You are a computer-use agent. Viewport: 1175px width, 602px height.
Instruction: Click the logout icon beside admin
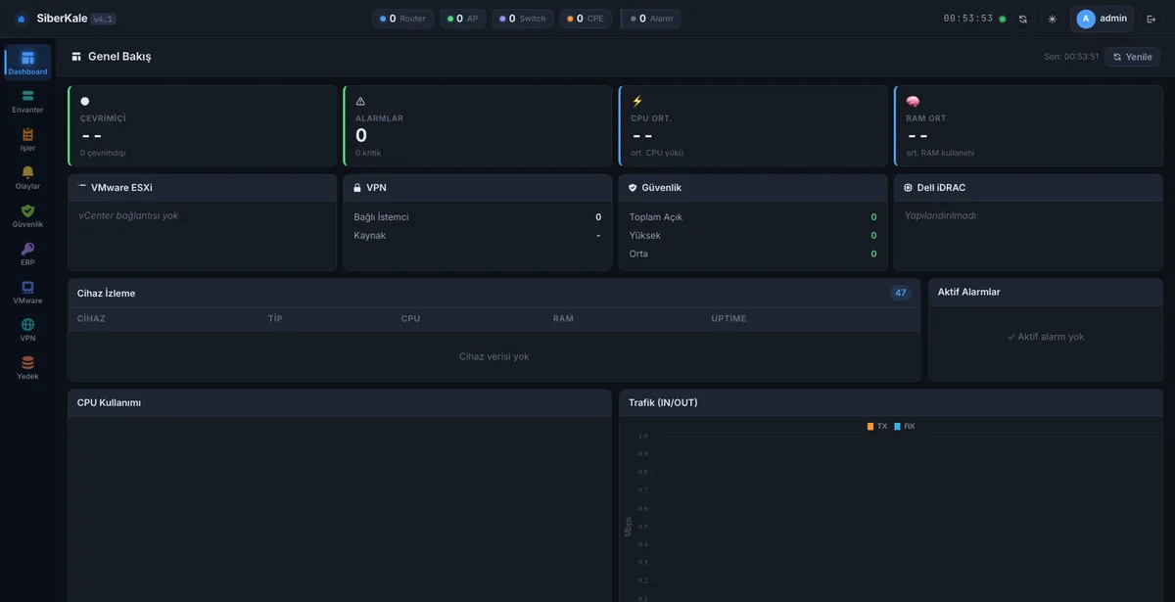pos(1151,19)
